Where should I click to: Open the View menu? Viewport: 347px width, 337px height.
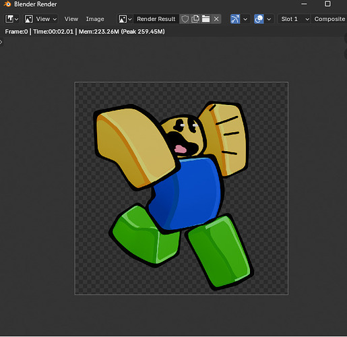pos(71,19)
